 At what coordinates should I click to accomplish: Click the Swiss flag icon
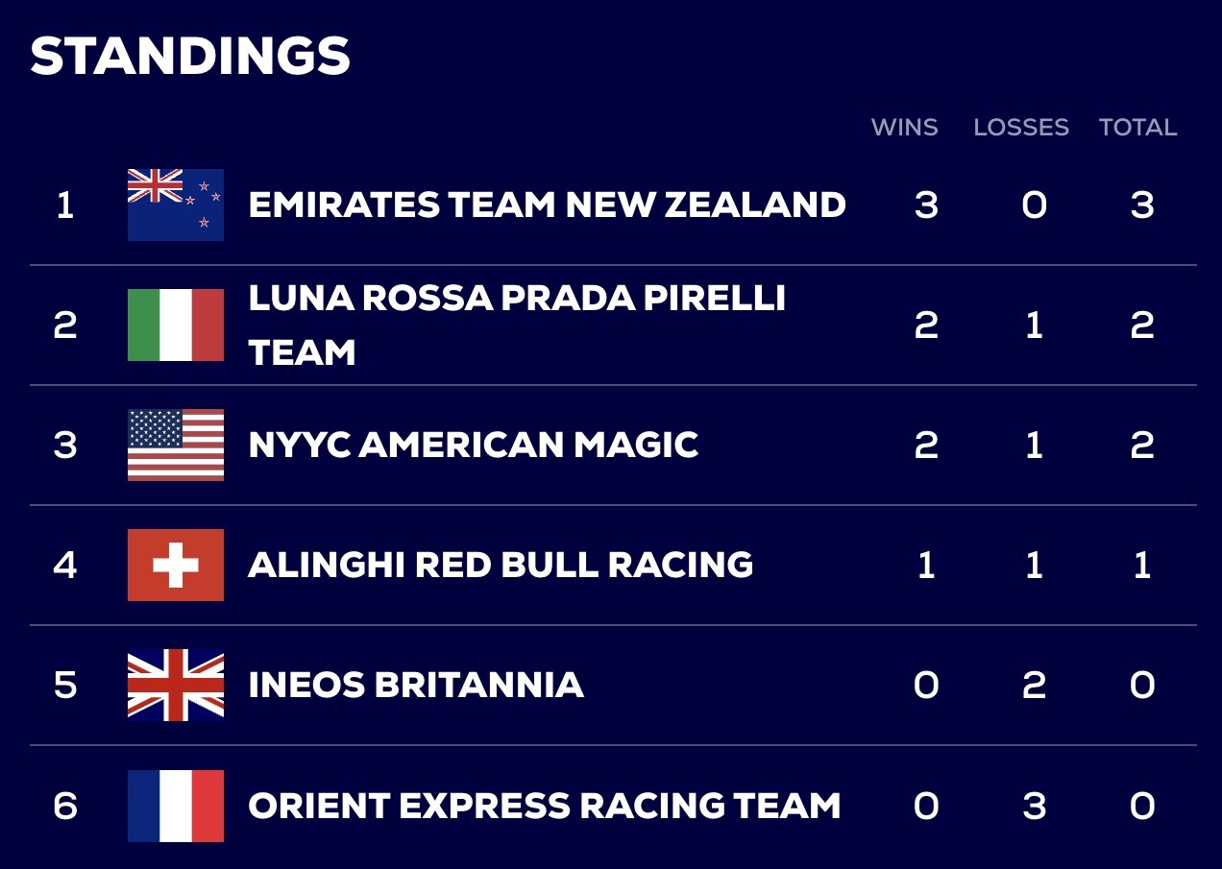pyautogui.click(x=176, y=565)
